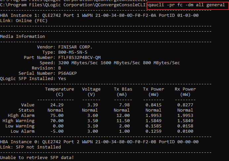
Task: Select part number 'FTLF8532P4BCV-QM'
Action: point(79,58)
